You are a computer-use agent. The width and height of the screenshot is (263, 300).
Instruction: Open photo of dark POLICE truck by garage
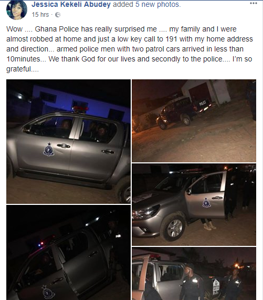tap(194, 121)
